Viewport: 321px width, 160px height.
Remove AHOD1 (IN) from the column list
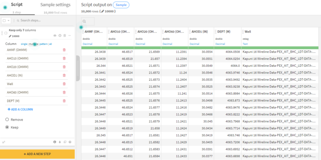[x=64, y=75]
